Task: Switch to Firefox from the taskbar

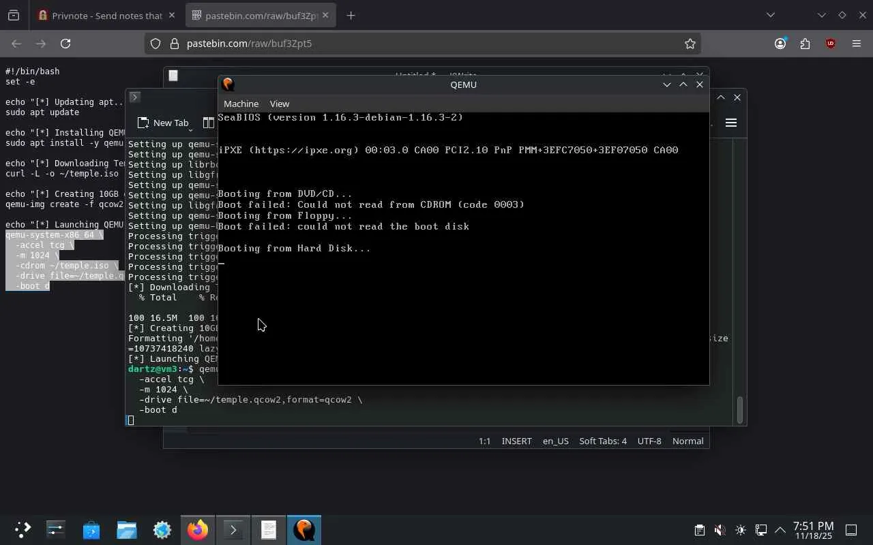Action: pos(198,530)
